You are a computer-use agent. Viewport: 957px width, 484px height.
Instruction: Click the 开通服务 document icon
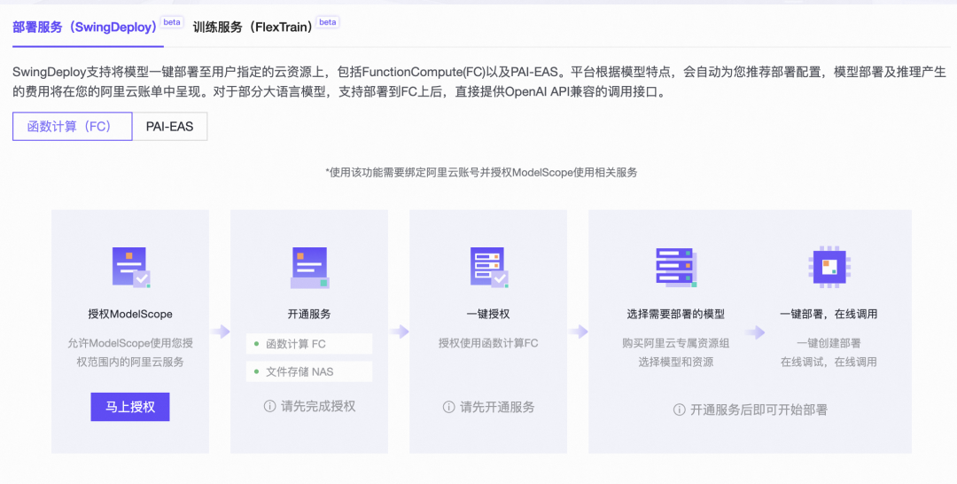point(310,268)
